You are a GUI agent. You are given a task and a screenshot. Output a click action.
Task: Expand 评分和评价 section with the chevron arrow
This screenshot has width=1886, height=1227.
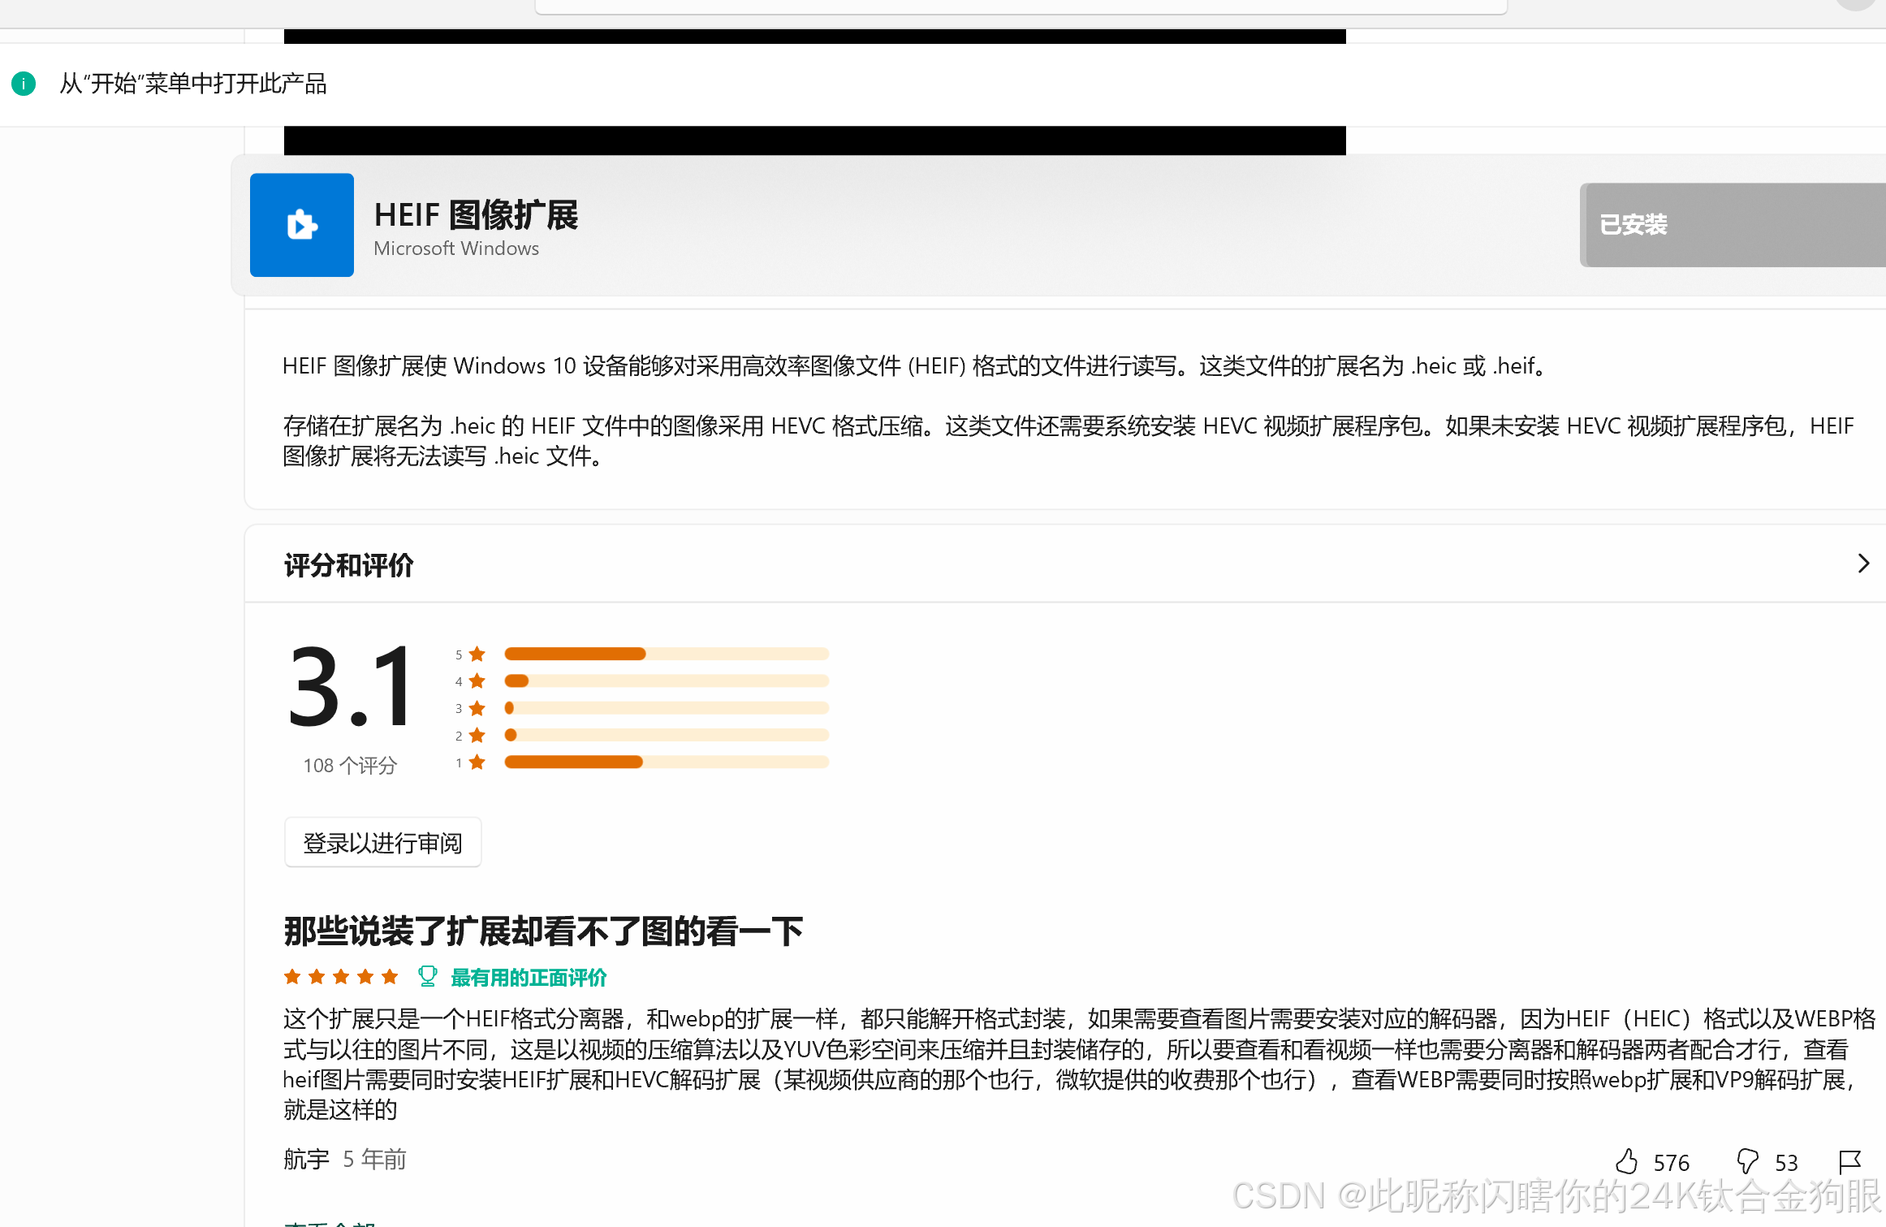tap(1863, 564)
